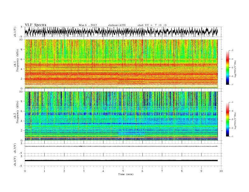Click the "-7" value below ch.2 colorbar
The width and height of the screenshot is (249, 192).
(232, 136)
